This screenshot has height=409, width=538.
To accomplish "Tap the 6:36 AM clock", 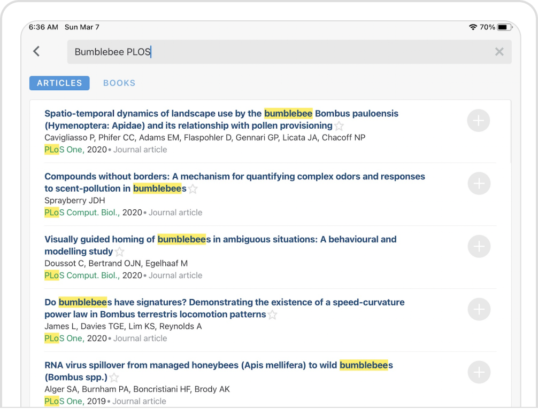I will click(43, 27).
